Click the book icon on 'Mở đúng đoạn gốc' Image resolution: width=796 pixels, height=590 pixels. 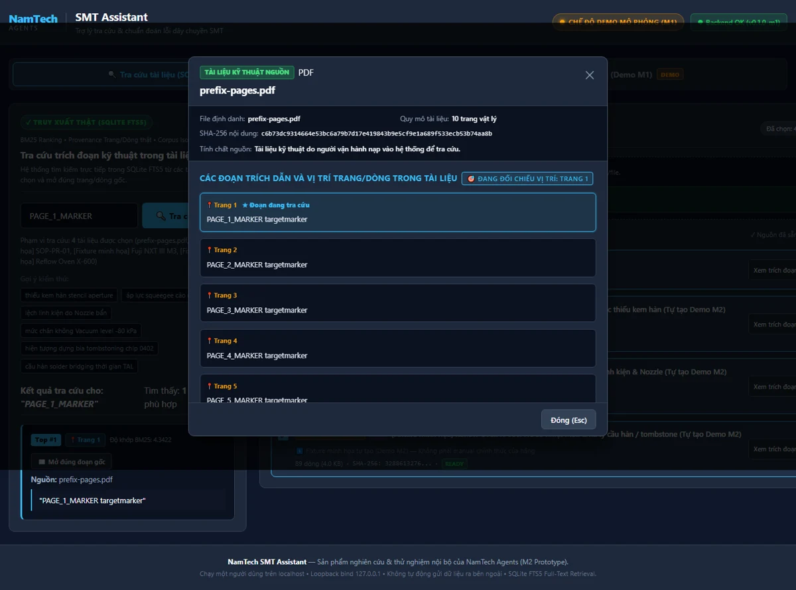pyautogui.click(x=42, y=462)
